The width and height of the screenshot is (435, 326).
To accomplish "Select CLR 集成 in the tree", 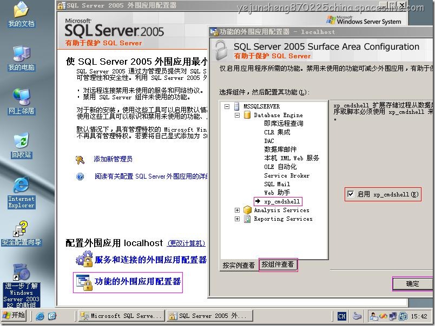I will click(277, 132).
